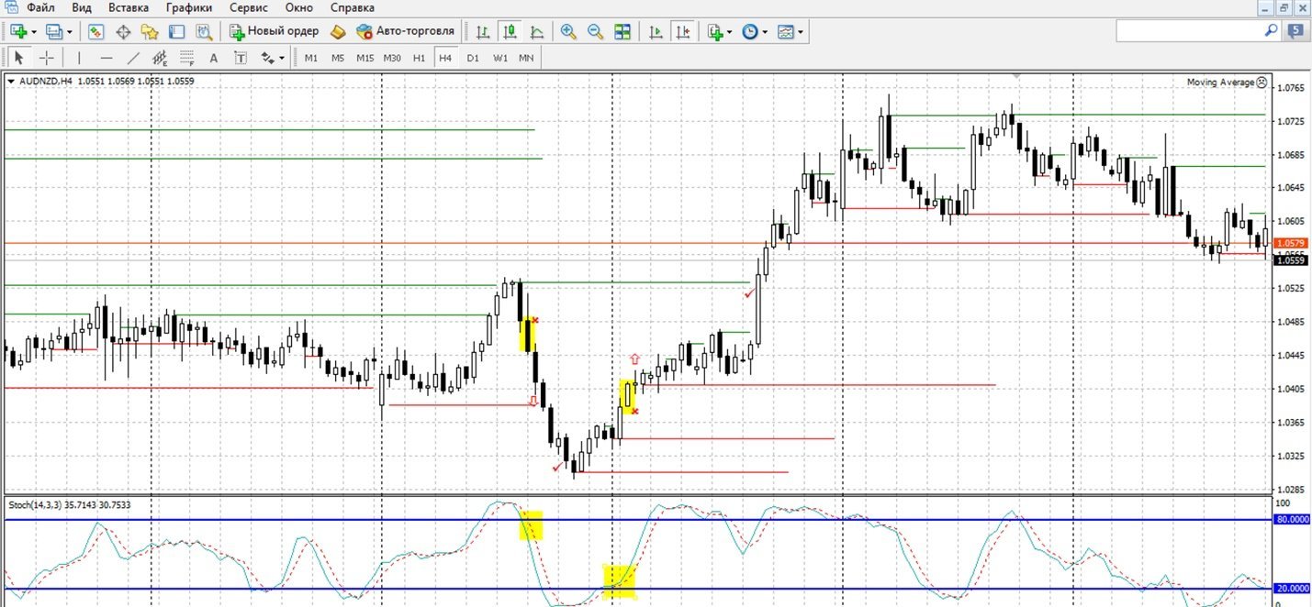Screen dimensions: 1312x607
Task: Switch chart to candlesticks display
Action: tap(509, 31)
